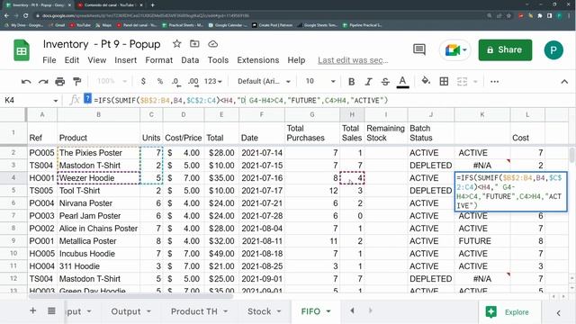Select cell with Weezer Hoodie
The height and width of the screenshot is (324, 576).
pos(98,178)
